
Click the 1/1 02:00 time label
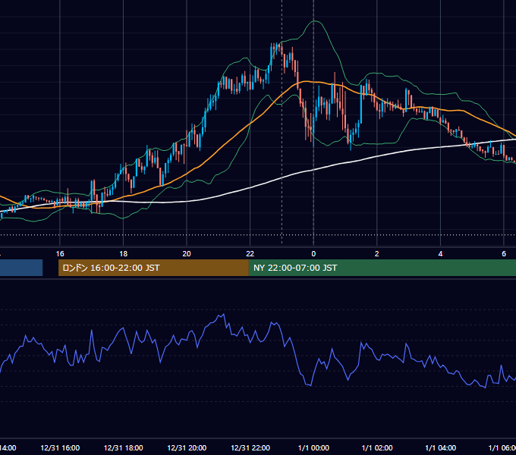[x=377, y=447]
